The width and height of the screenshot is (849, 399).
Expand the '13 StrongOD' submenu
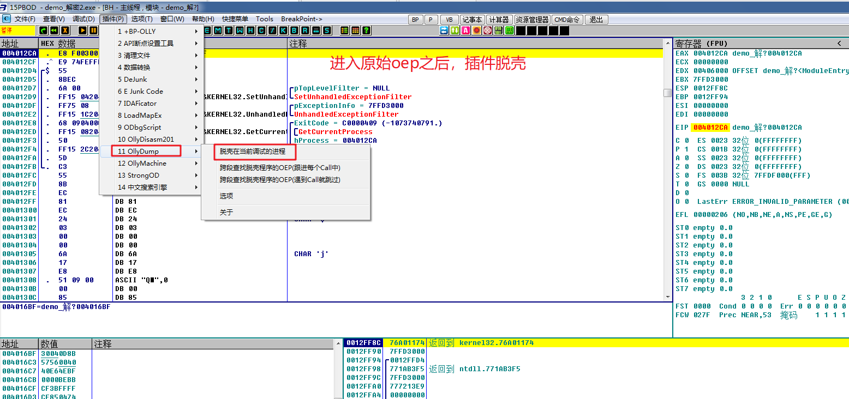point(152,175)
